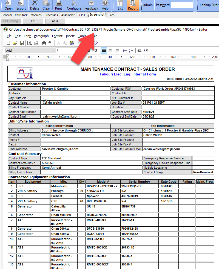Viewport: 219px width, 269px height.
Task: Switch to the Call Stack tab
Action: click(x=21, y=15)
